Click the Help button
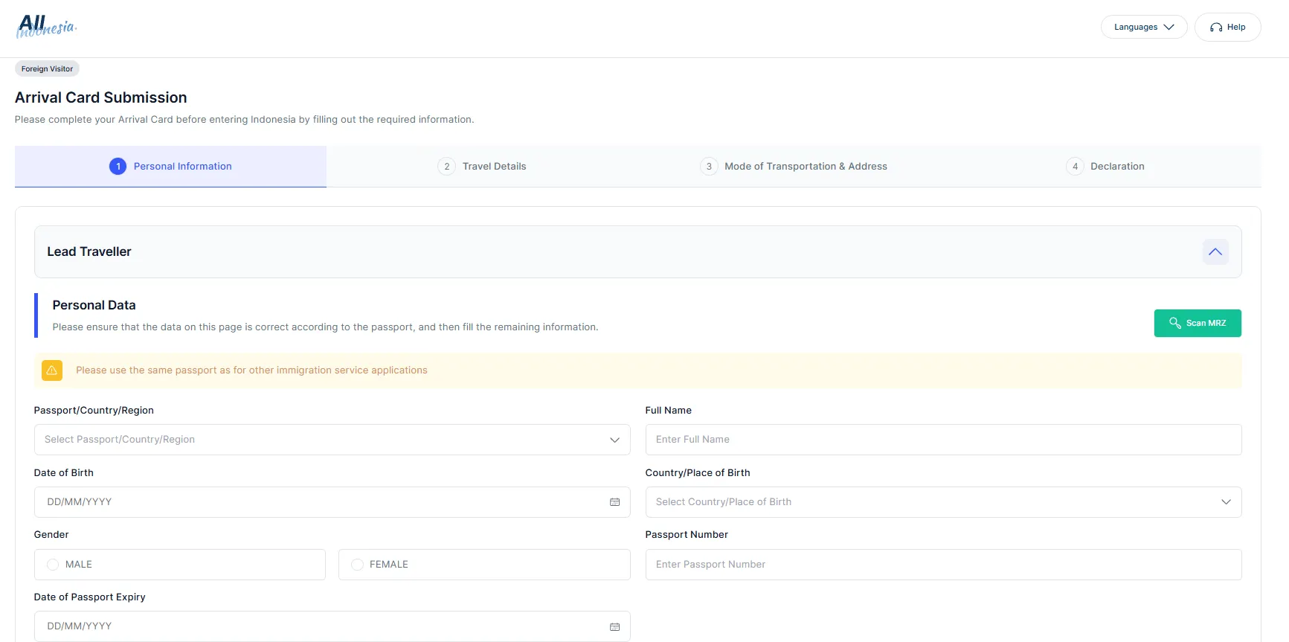Image resolution: width=1289 pixels, height=642 pixels. click(x=1227, y=27)
